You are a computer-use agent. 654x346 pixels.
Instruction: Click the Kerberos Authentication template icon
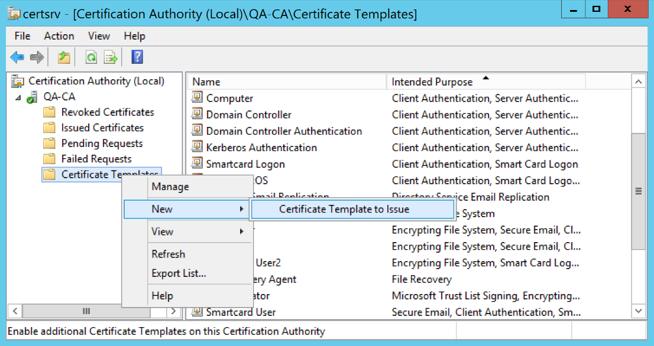[198, 147]
